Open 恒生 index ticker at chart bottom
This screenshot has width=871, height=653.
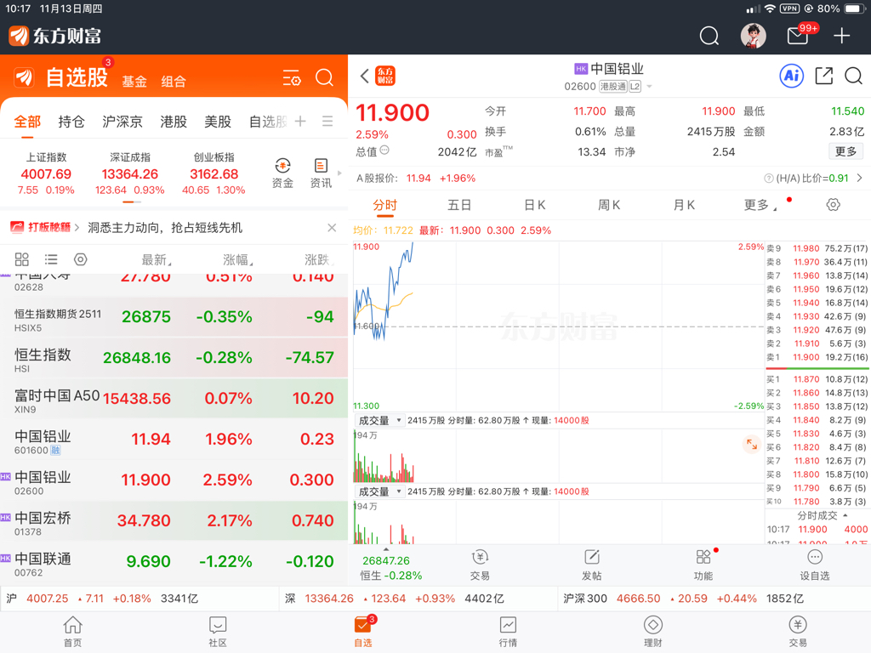tap(390, 567)
